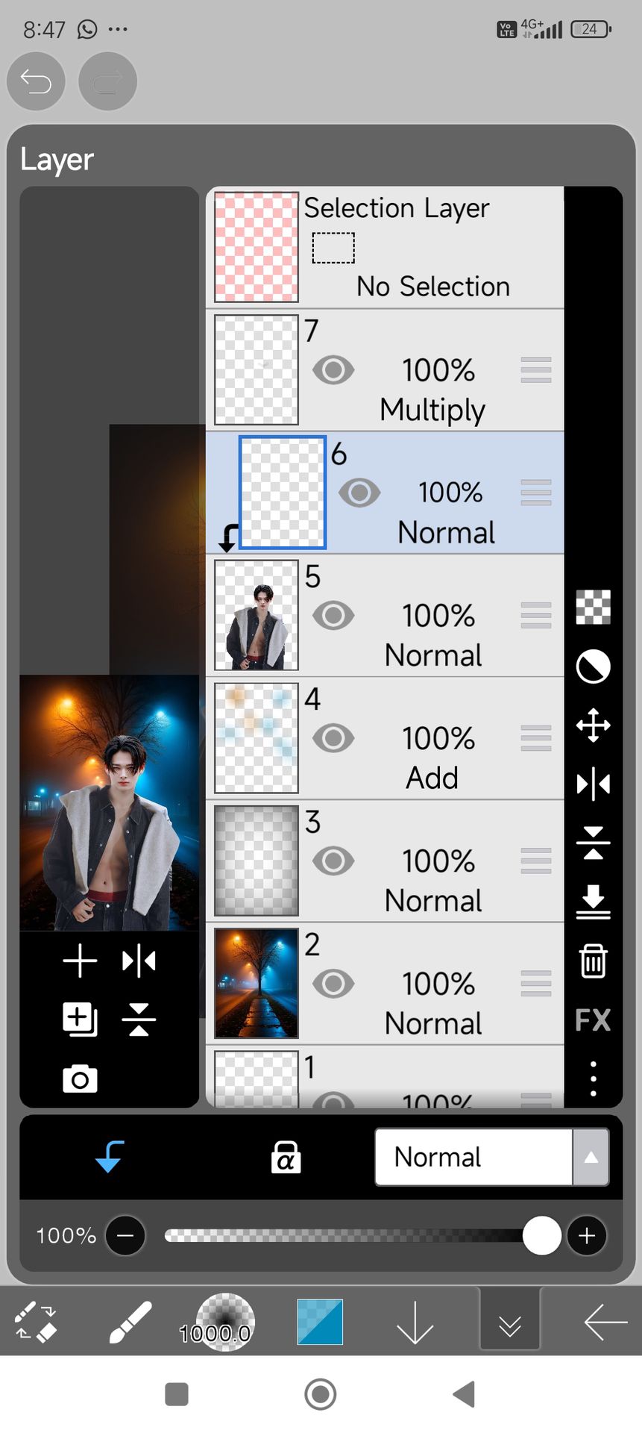
Task: Open the move/transform layer tool
Action: tap(594, 725)
